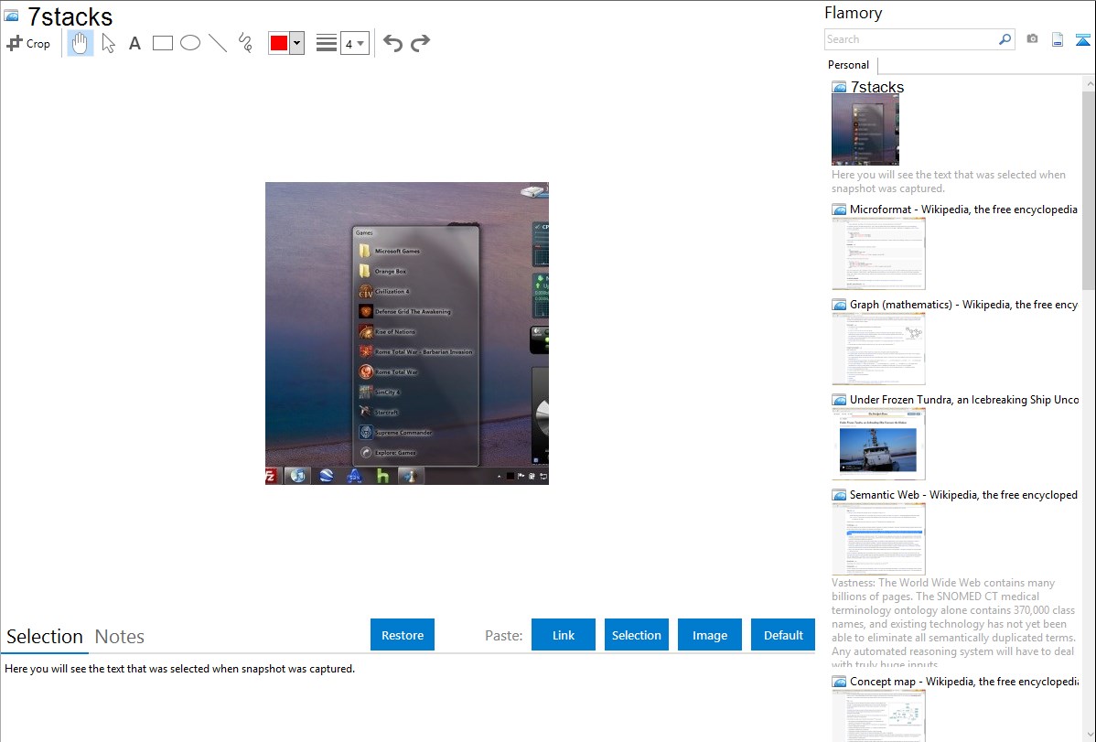Click the 7stacks title in sidebar
The image size is (1096, 742).
877,87
